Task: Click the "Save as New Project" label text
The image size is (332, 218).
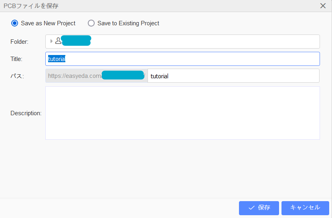Action: click(x=48, y=23)
